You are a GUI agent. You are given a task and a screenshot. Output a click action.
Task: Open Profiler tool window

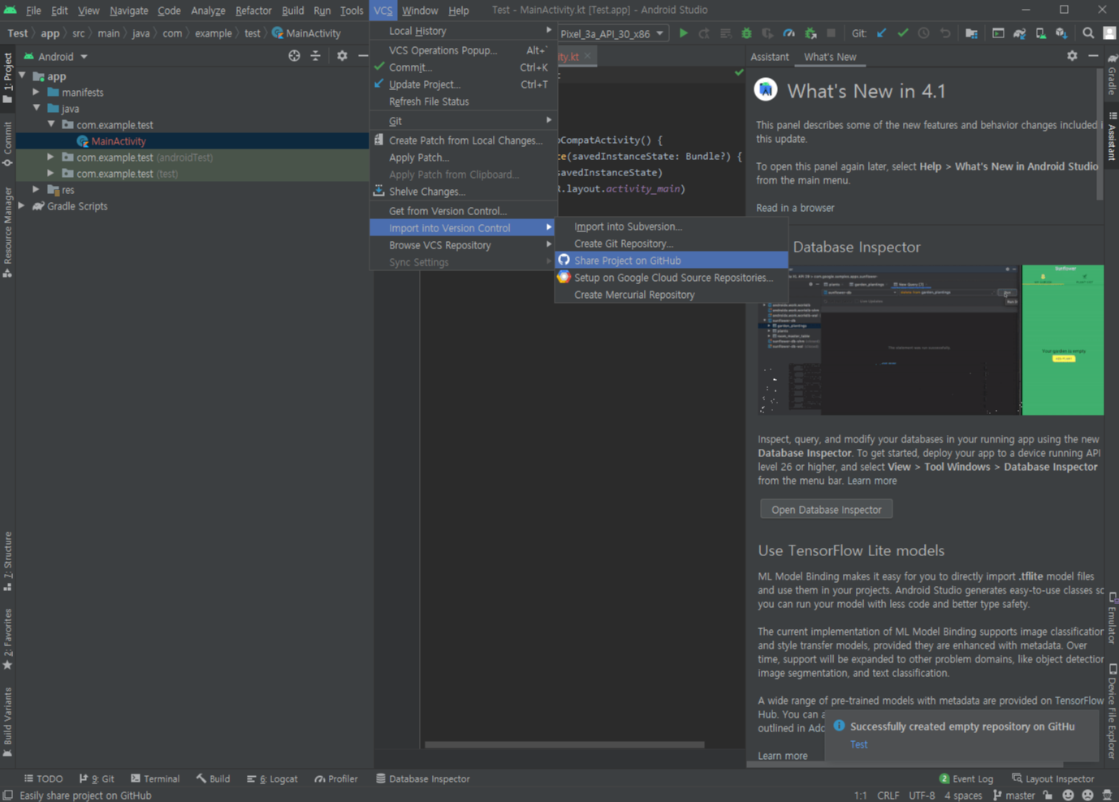pos(336,778)
